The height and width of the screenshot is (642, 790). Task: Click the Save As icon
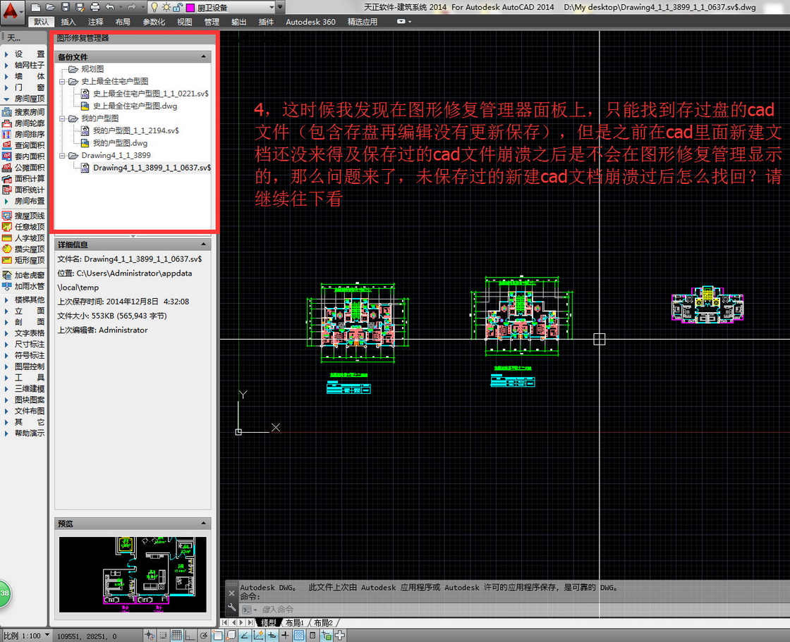coord(80,7)
